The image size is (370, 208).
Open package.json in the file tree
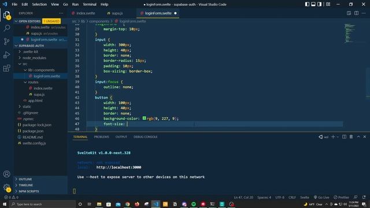33,131
